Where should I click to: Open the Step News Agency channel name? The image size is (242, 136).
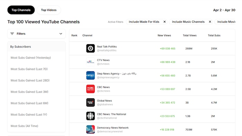(x=117, y=74)
